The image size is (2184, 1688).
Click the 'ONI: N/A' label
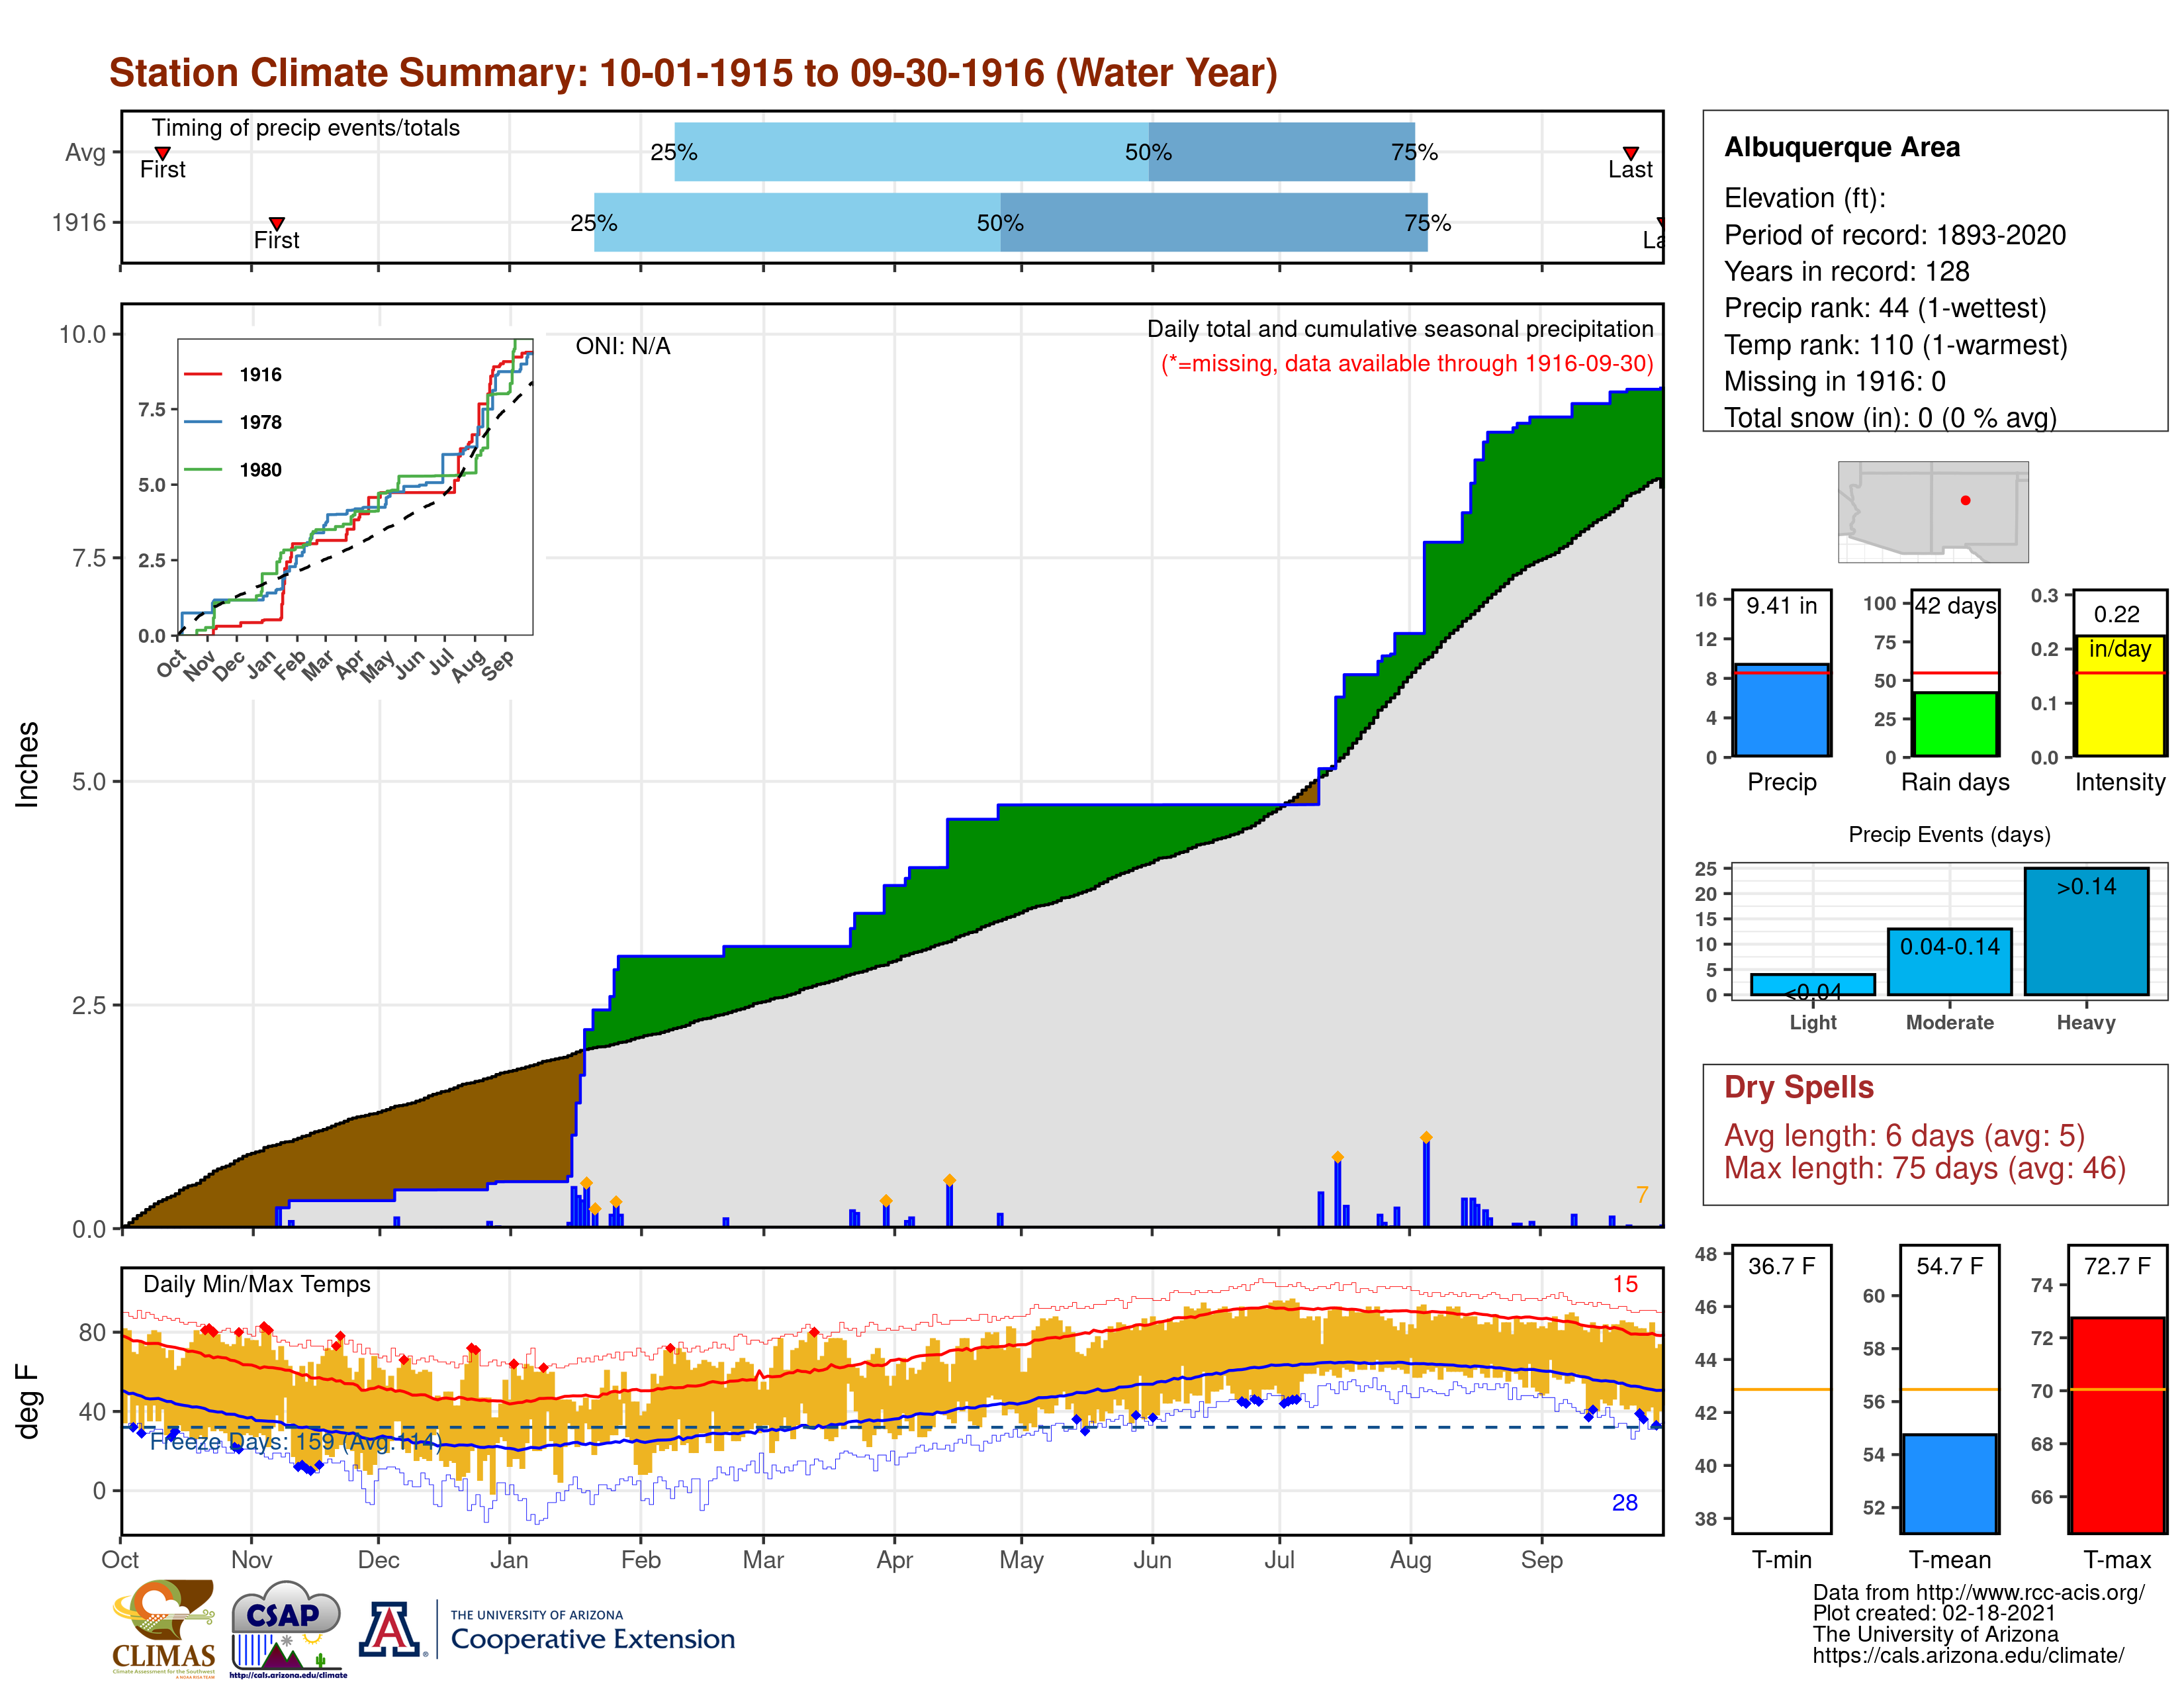623,346
